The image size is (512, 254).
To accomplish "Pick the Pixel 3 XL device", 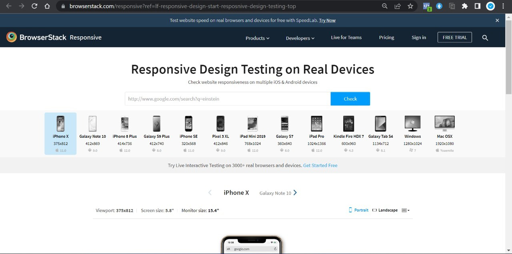I will 220,124.
